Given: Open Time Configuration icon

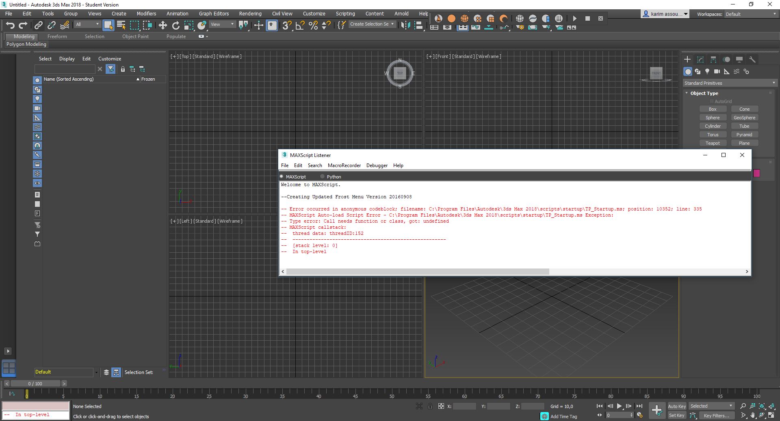Looking at the screenshot, I should point(640,415).
